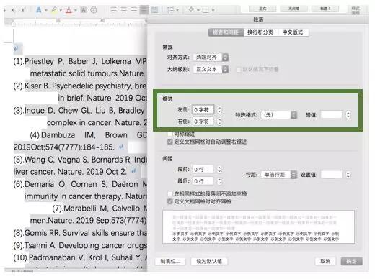Apply 标题 1 style from gallery
The width and height of the screenshot is (375, 279).
pyautogui.click(x=325, y=9)
